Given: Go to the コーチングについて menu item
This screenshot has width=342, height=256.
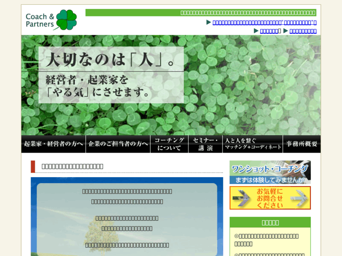Looking at the screenshot, I should [169, 144].
